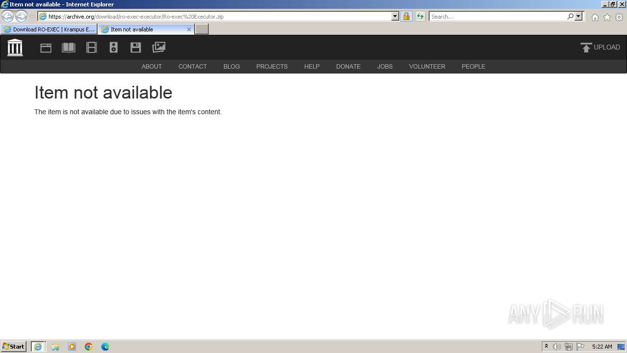Click the Item not available heading
This screenshot has width=627, height=353.
(103, 93)
